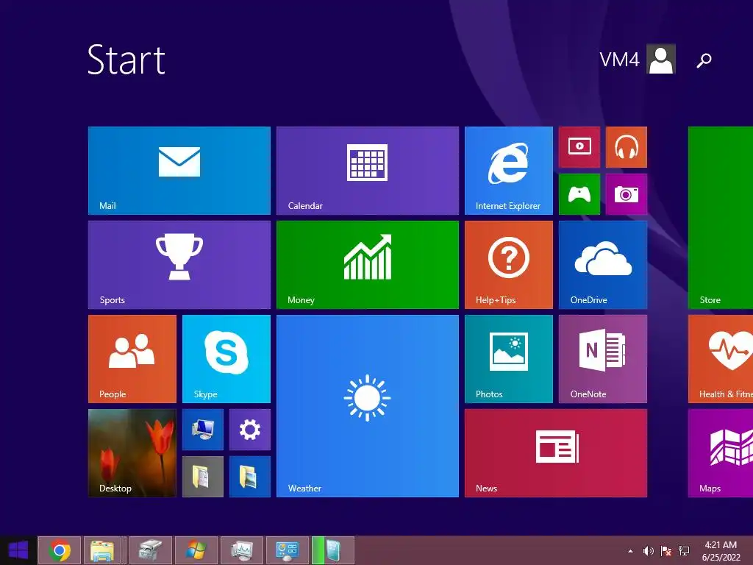Open the Health & Fitness tile
This screenshot has width=753, height=565.
[x=721, y=359]
